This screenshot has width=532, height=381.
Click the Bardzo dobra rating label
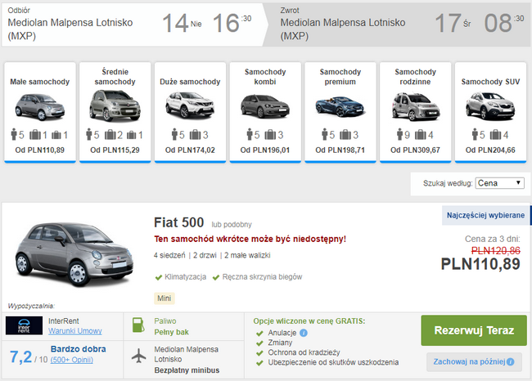79,349
